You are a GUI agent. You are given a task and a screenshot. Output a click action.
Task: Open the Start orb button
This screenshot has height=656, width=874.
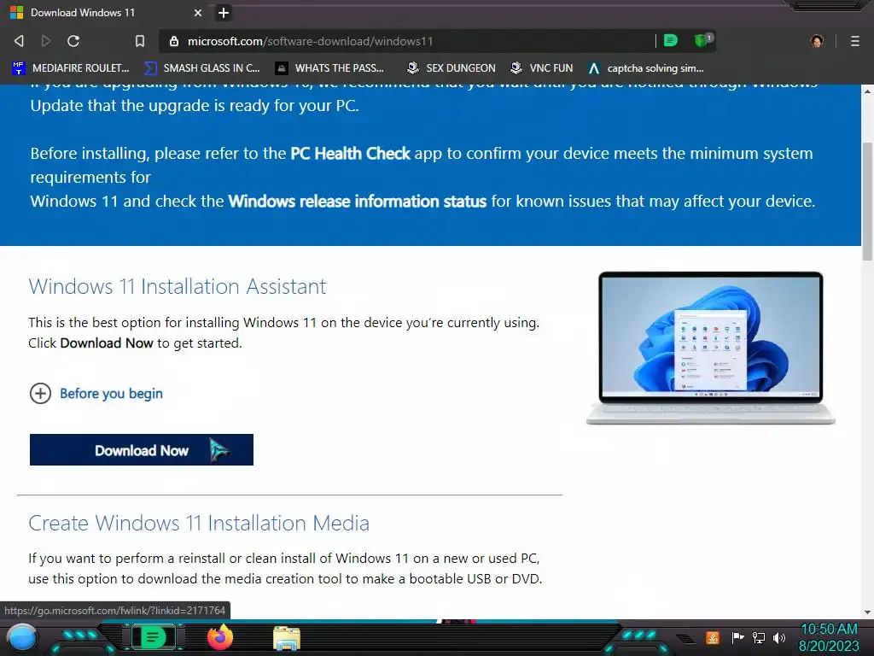click(22, 637)
